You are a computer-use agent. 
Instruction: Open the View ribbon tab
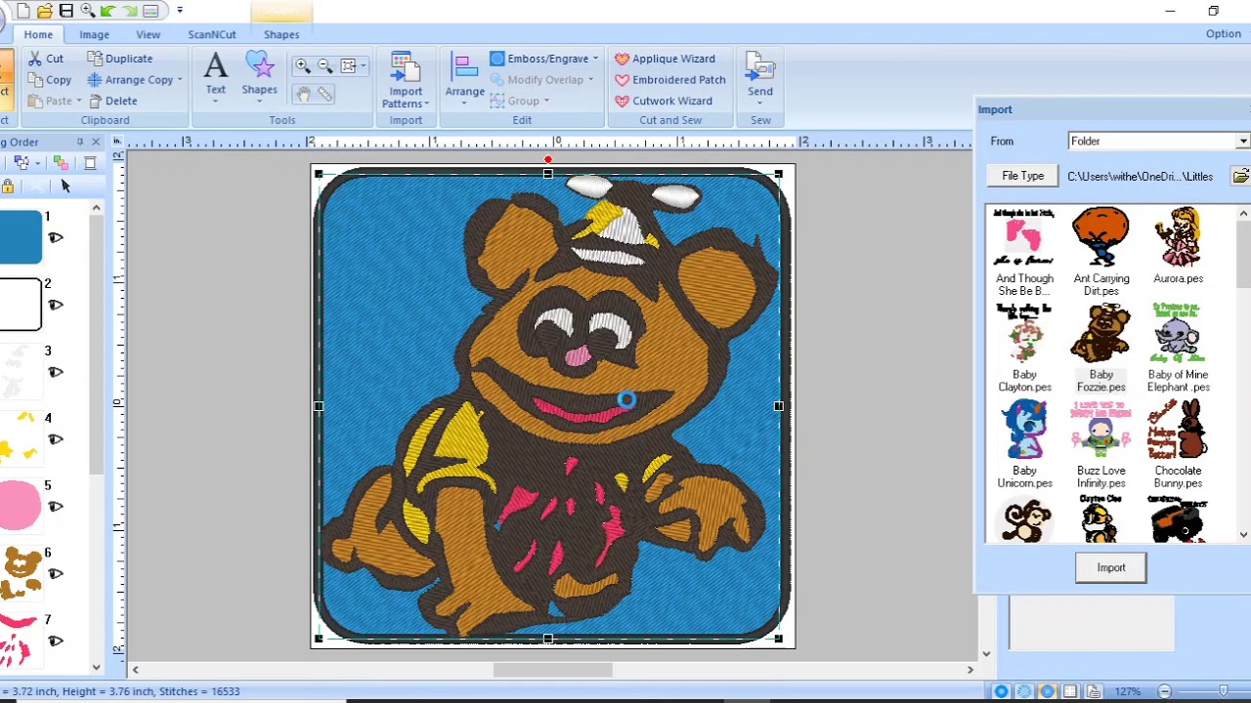pos(149,34)
